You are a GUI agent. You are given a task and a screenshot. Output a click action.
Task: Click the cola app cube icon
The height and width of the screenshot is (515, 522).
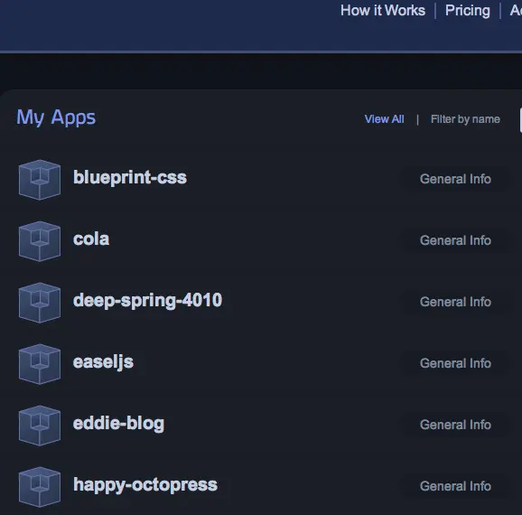(40, 241)
